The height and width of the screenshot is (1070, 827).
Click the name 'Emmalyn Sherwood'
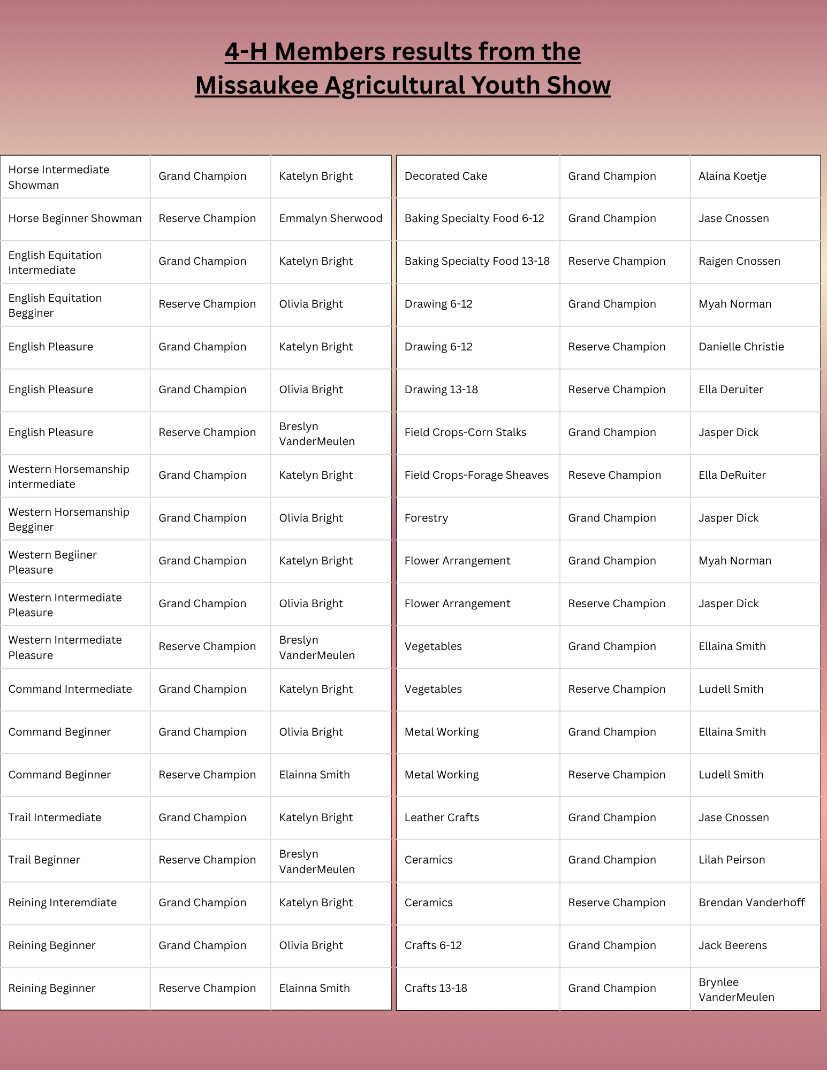click(331, 219)
